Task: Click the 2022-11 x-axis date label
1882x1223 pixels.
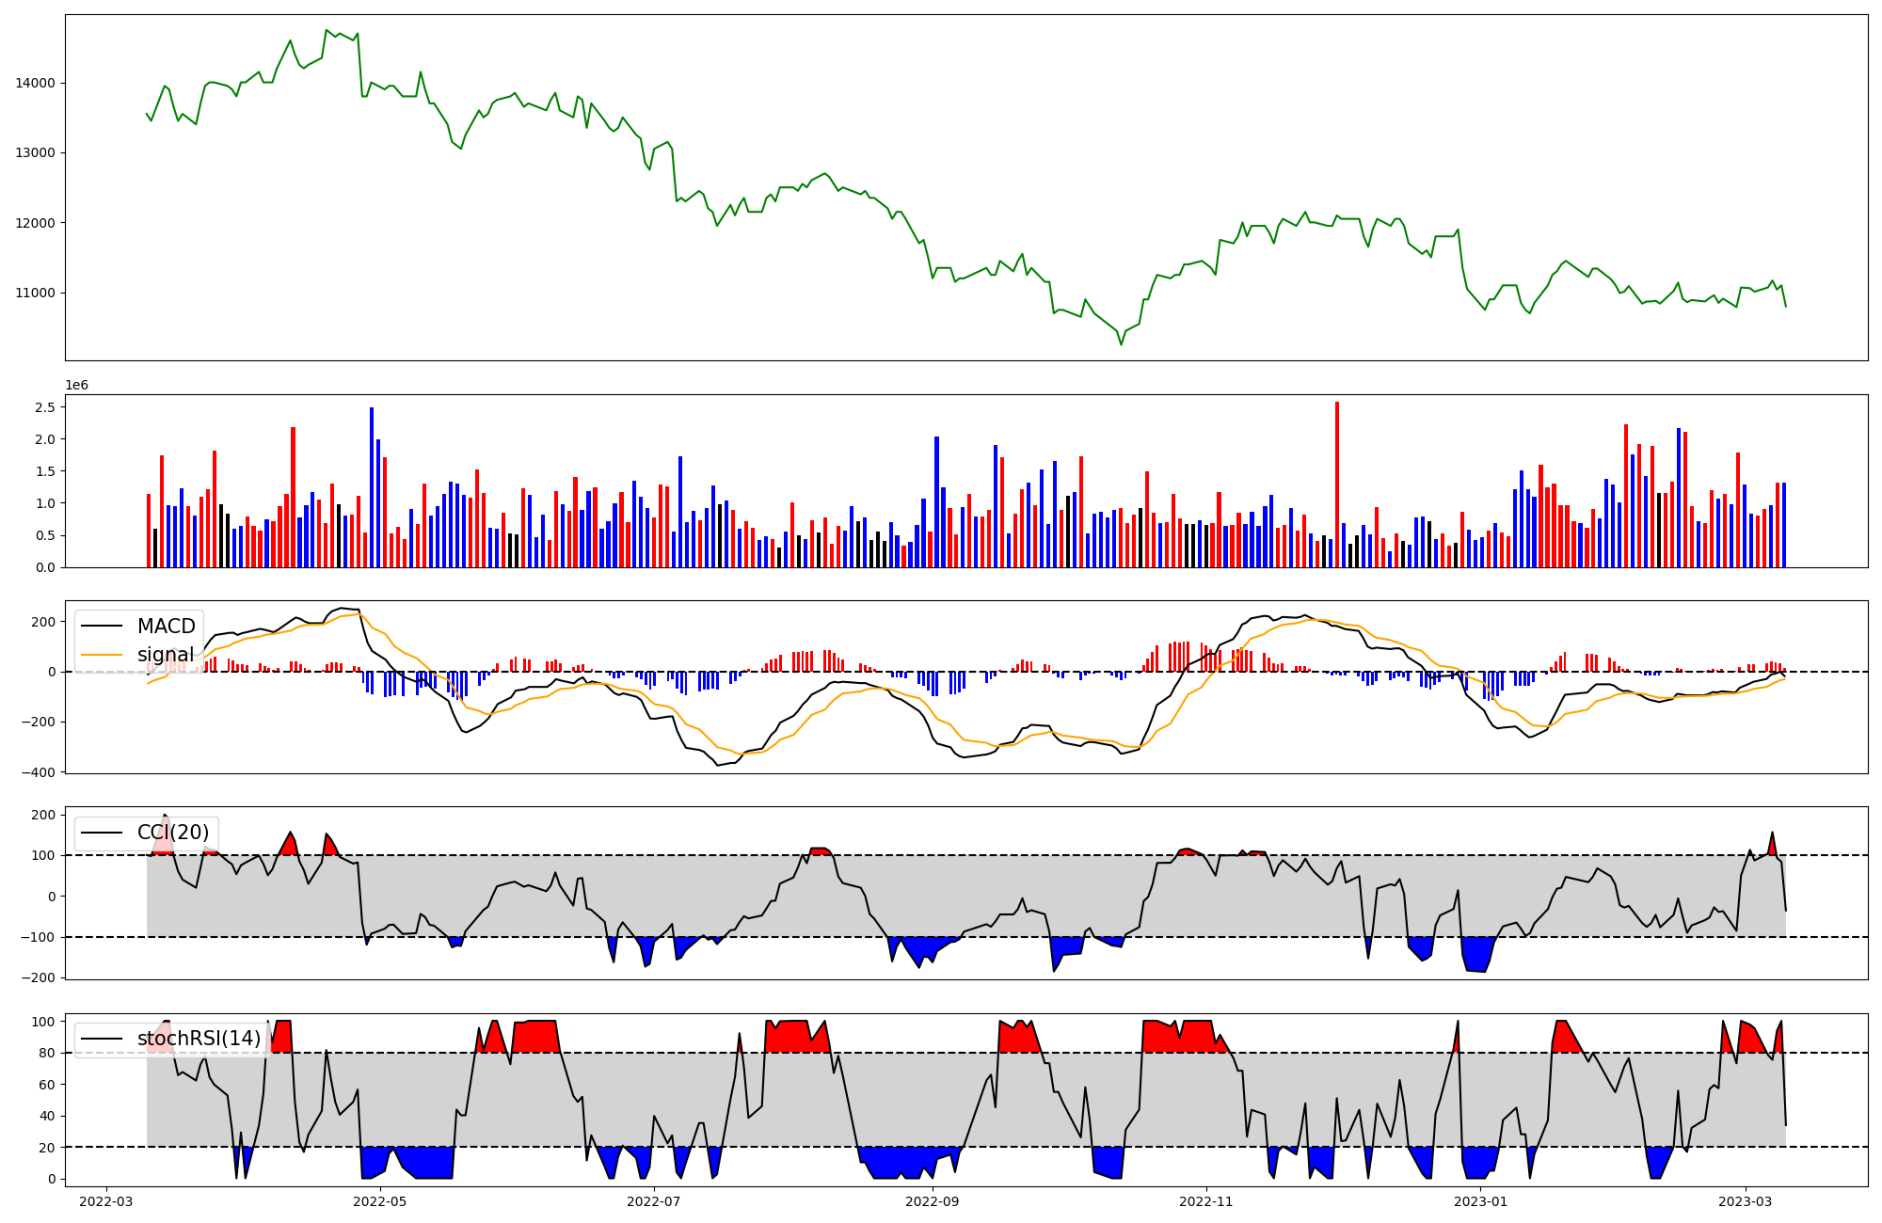Action: 1206,1201
